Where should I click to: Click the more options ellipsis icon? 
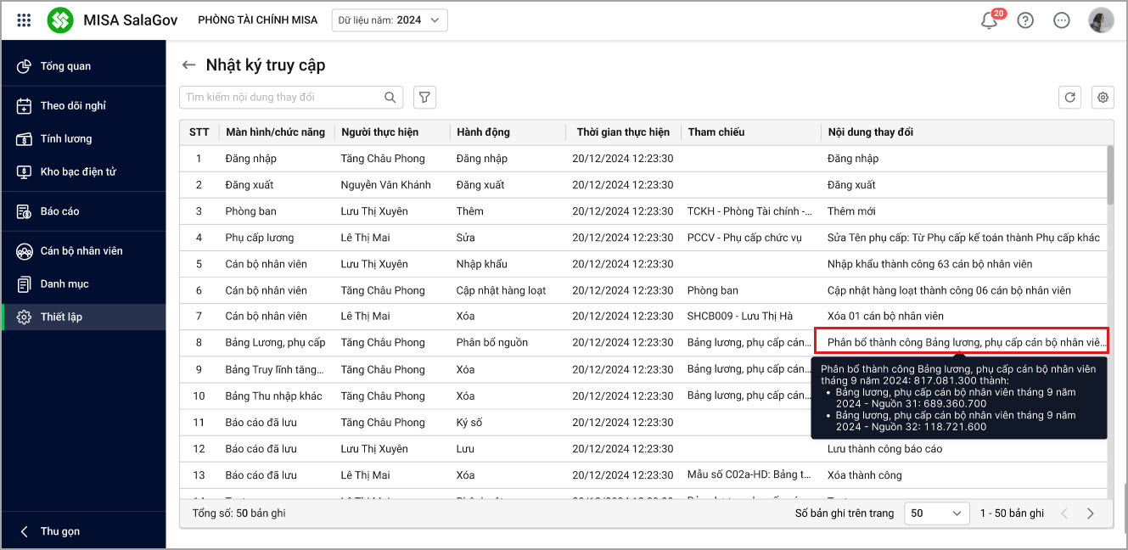pyautogui.click(x=1062, y=20)
